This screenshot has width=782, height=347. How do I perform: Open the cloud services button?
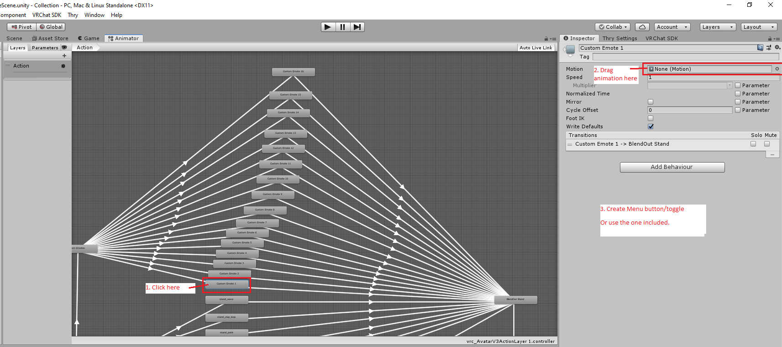pos(642,27)
